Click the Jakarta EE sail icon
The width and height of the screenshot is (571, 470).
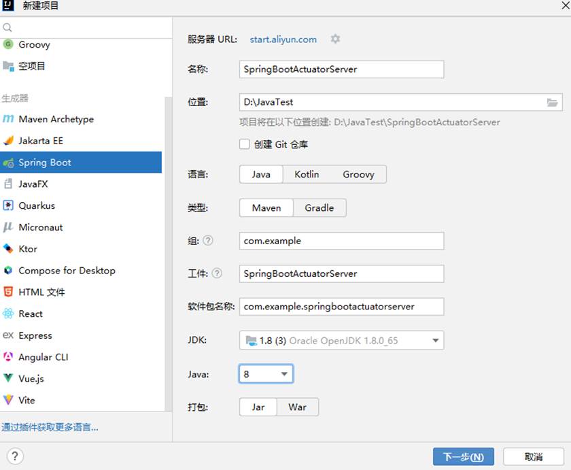pyautogui.click(x=8, y=141)
